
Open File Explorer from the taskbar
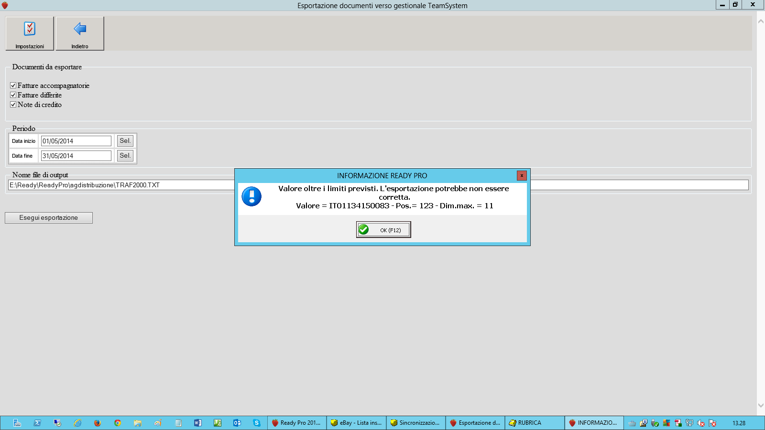coord(138,423)
